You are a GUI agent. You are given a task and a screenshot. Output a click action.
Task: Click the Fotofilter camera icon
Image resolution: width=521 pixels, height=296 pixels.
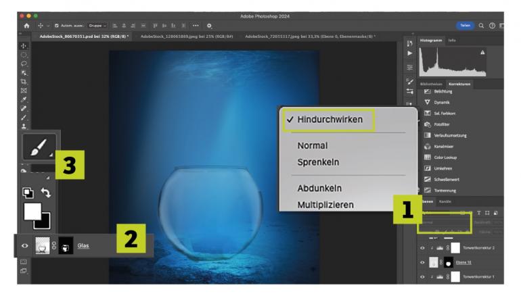[428, 124]
